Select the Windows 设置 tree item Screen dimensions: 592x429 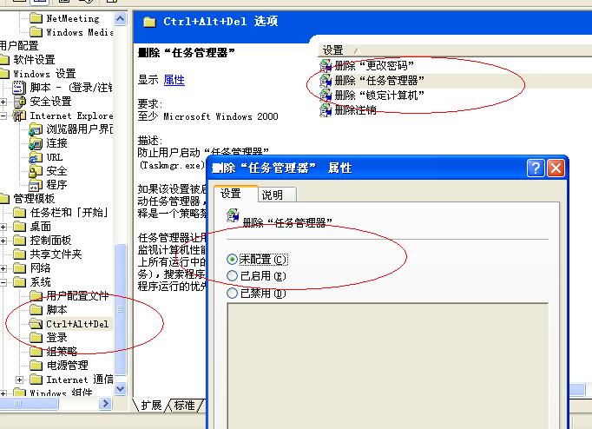tap(44, 74)
